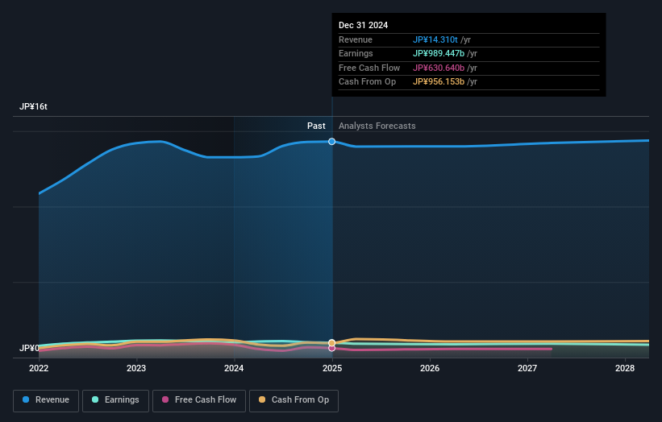This screenshot has width=662, height=422.
Task: Click the JP¥14.310t revenue value
Action: pos(435,39)
